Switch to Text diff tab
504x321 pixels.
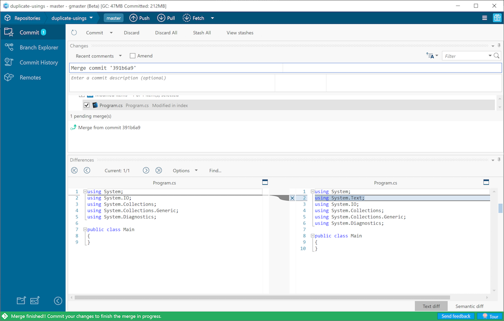431,306
